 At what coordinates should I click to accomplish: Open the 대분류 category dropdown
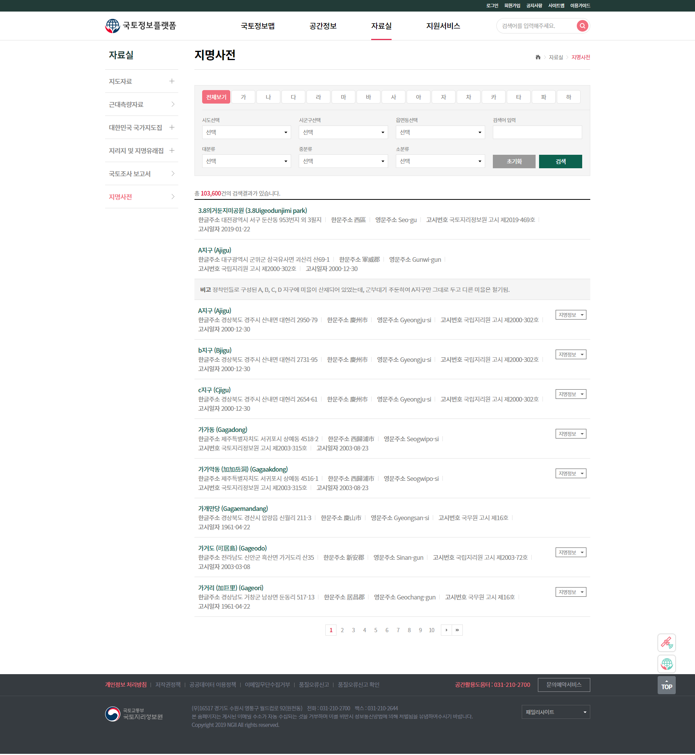[x=246, y=161]
